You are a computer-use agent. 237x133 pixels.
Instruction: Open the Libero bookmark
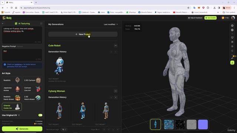point(101,12)
